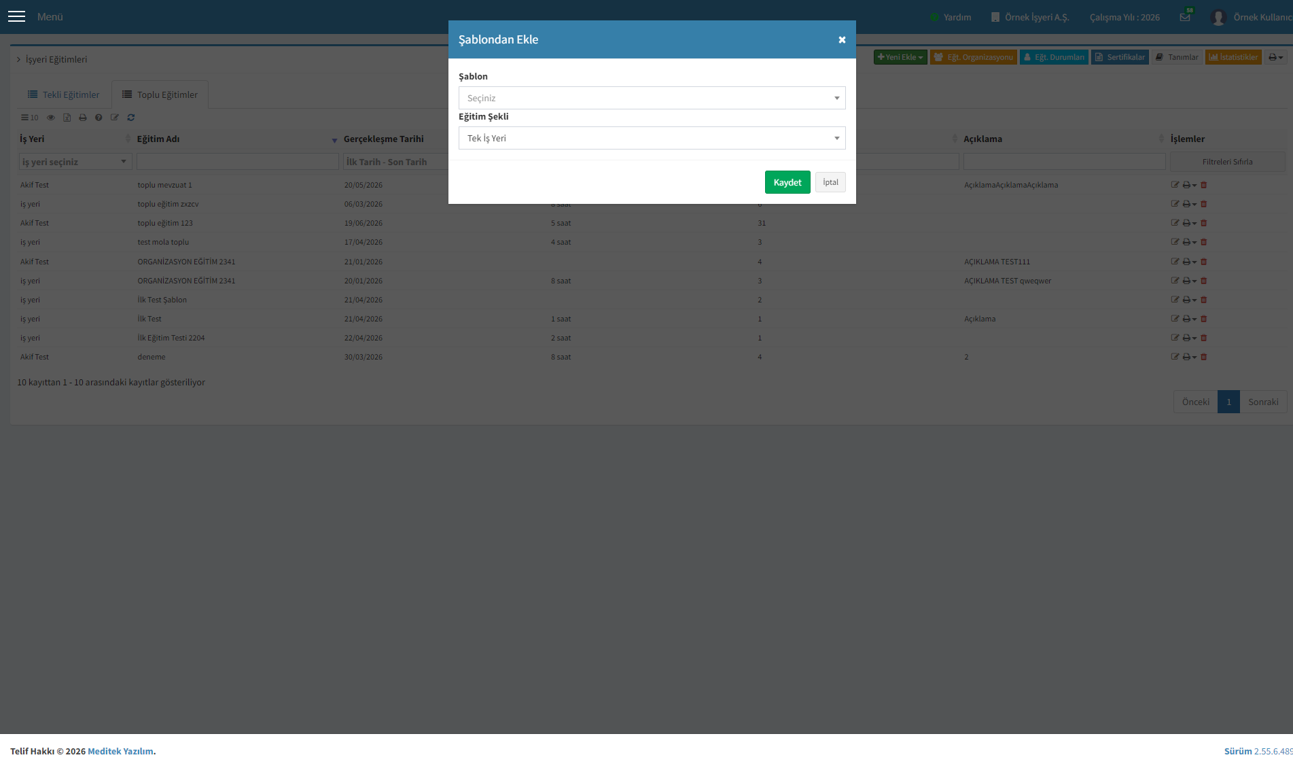Open the help question mark icon
Image resolution: width=1293 pixels, height=768 pixels.
(x=99, y=118)
